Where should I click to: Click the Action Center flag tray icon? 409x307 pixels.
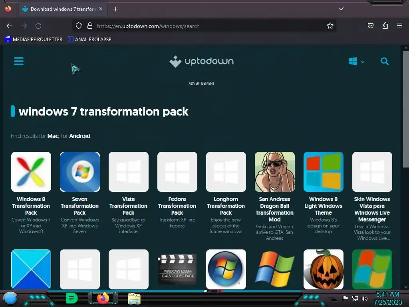[345, 298]
